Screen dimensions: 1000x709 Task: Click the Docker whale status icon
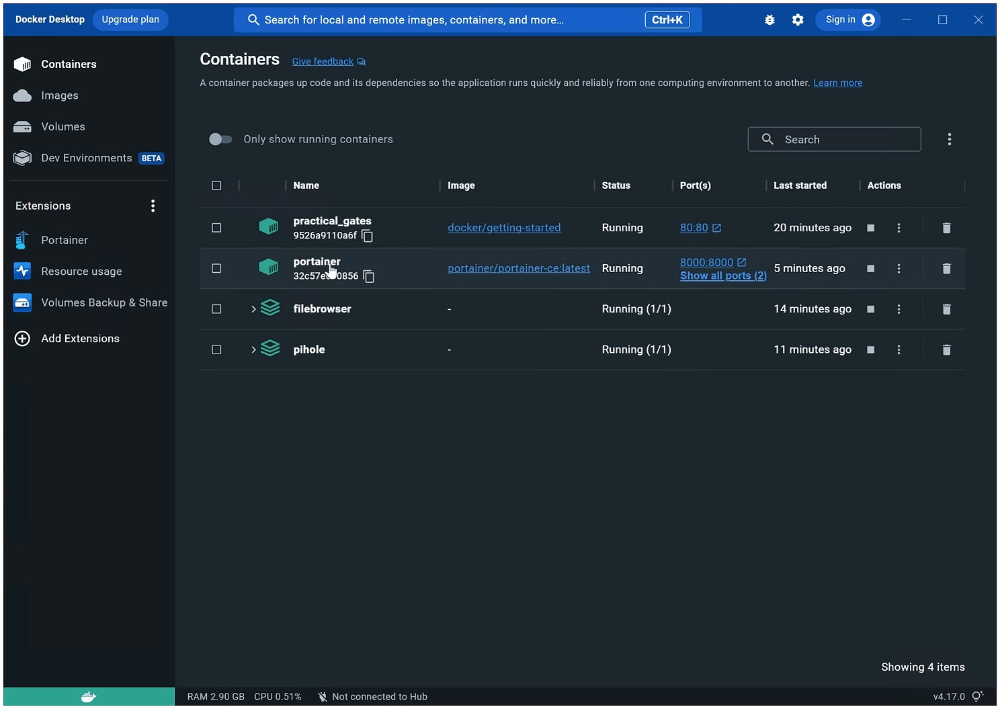89,697
